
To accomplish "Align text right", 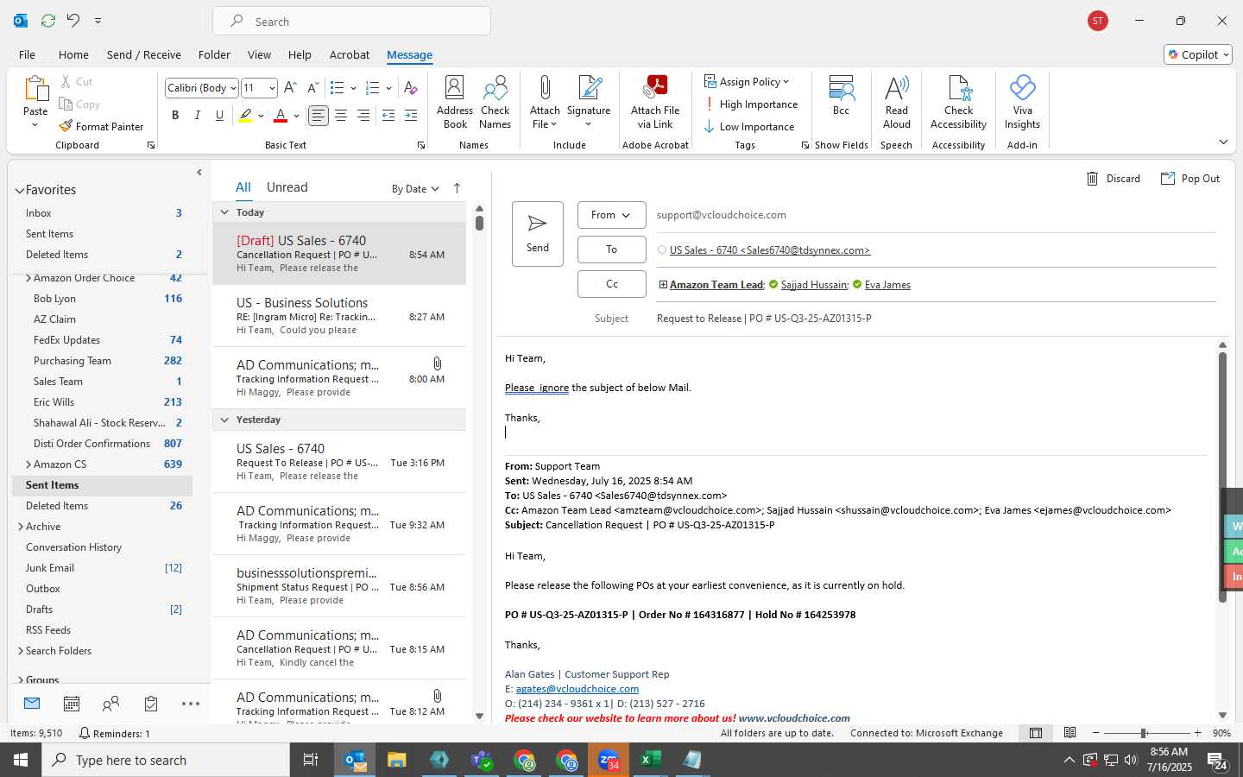I will pos(363,115).
